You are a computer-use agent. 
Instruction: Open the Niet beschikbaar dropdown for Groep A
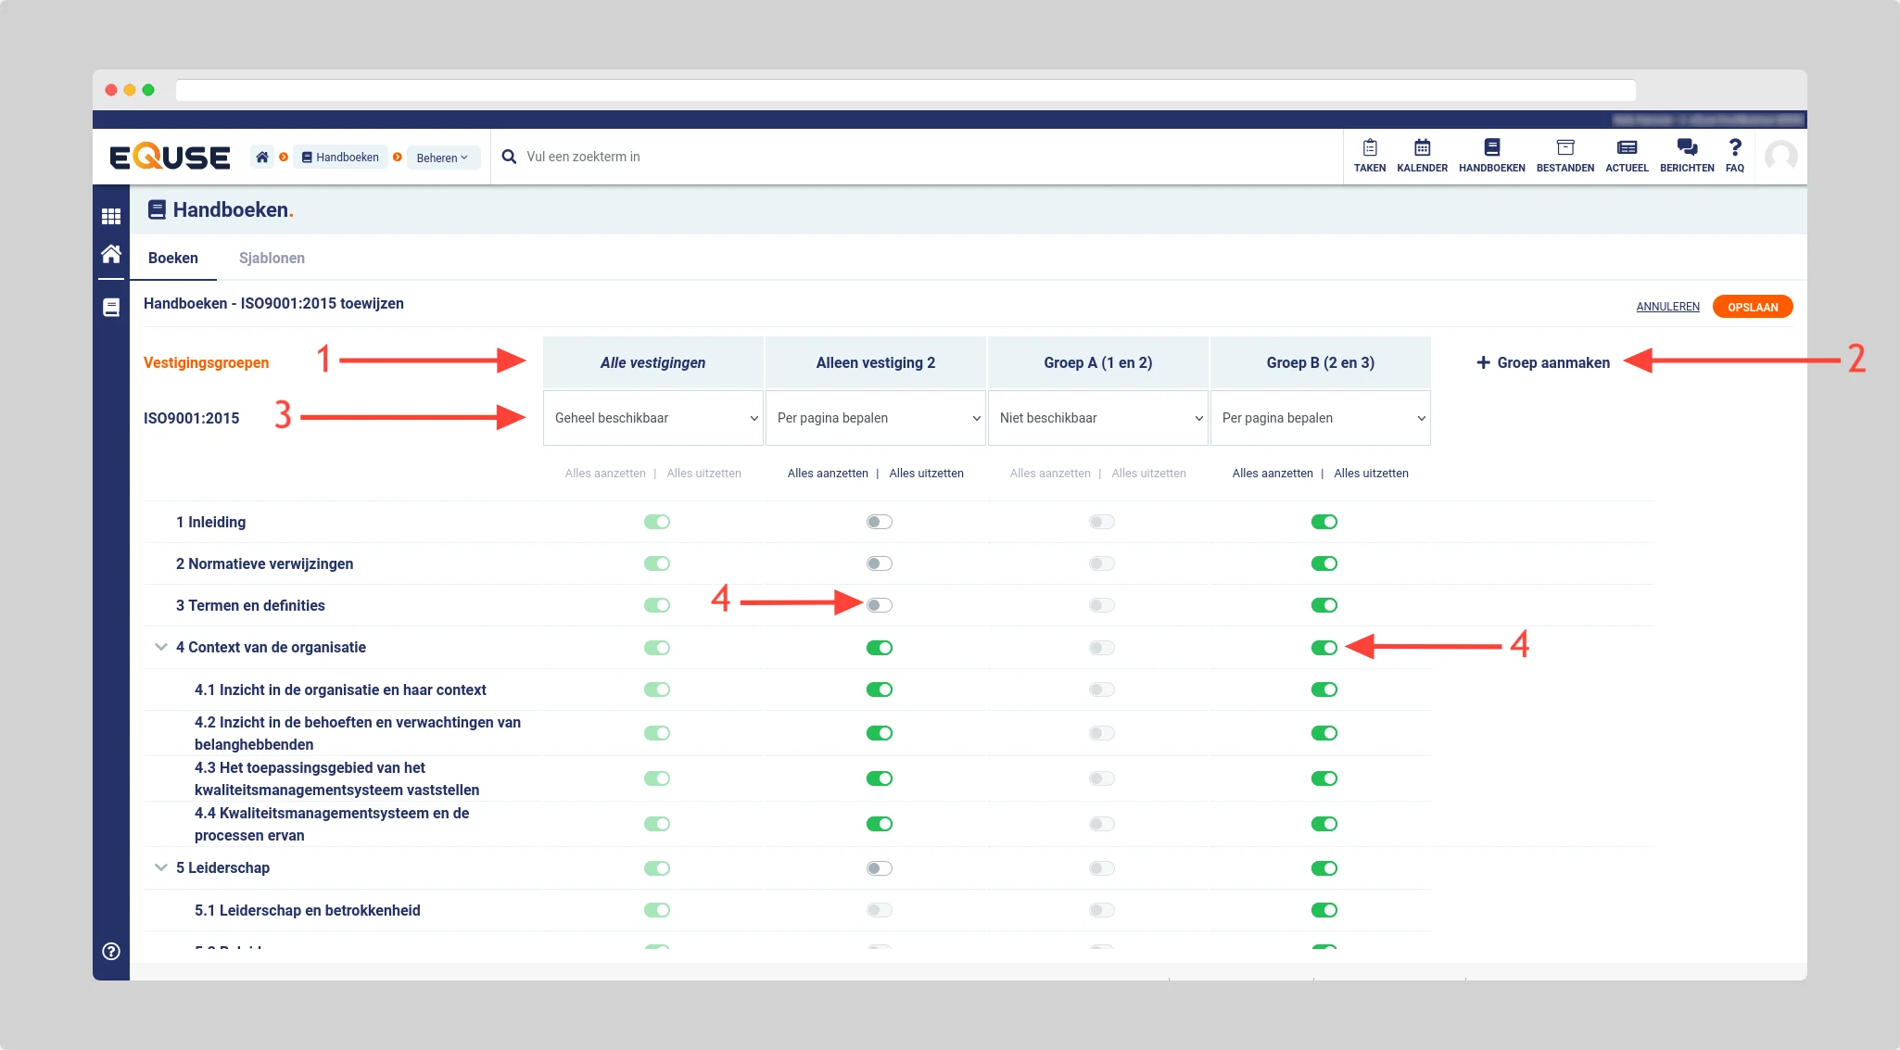[1098, 418]
